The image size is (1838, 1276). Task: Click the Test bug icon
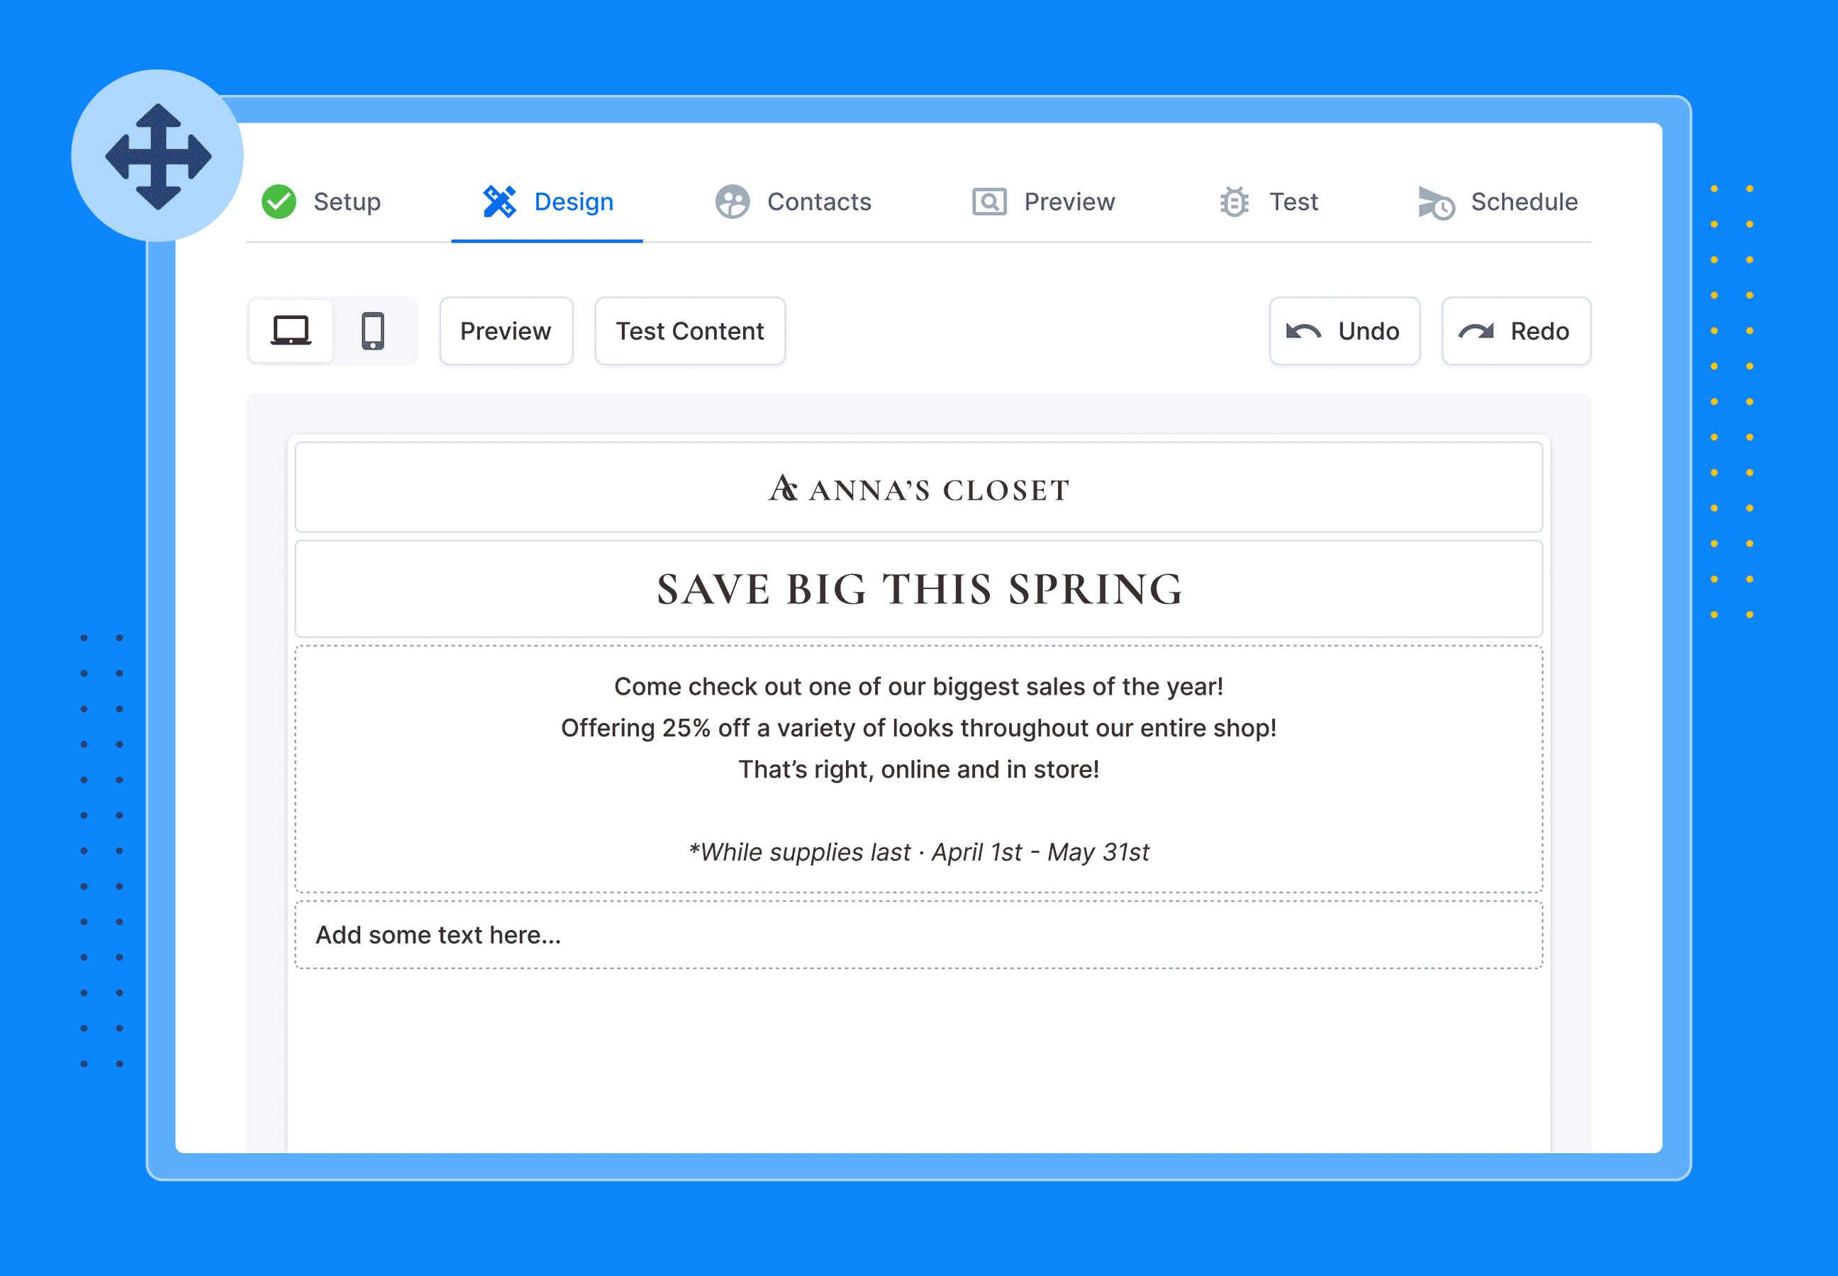1234,201
